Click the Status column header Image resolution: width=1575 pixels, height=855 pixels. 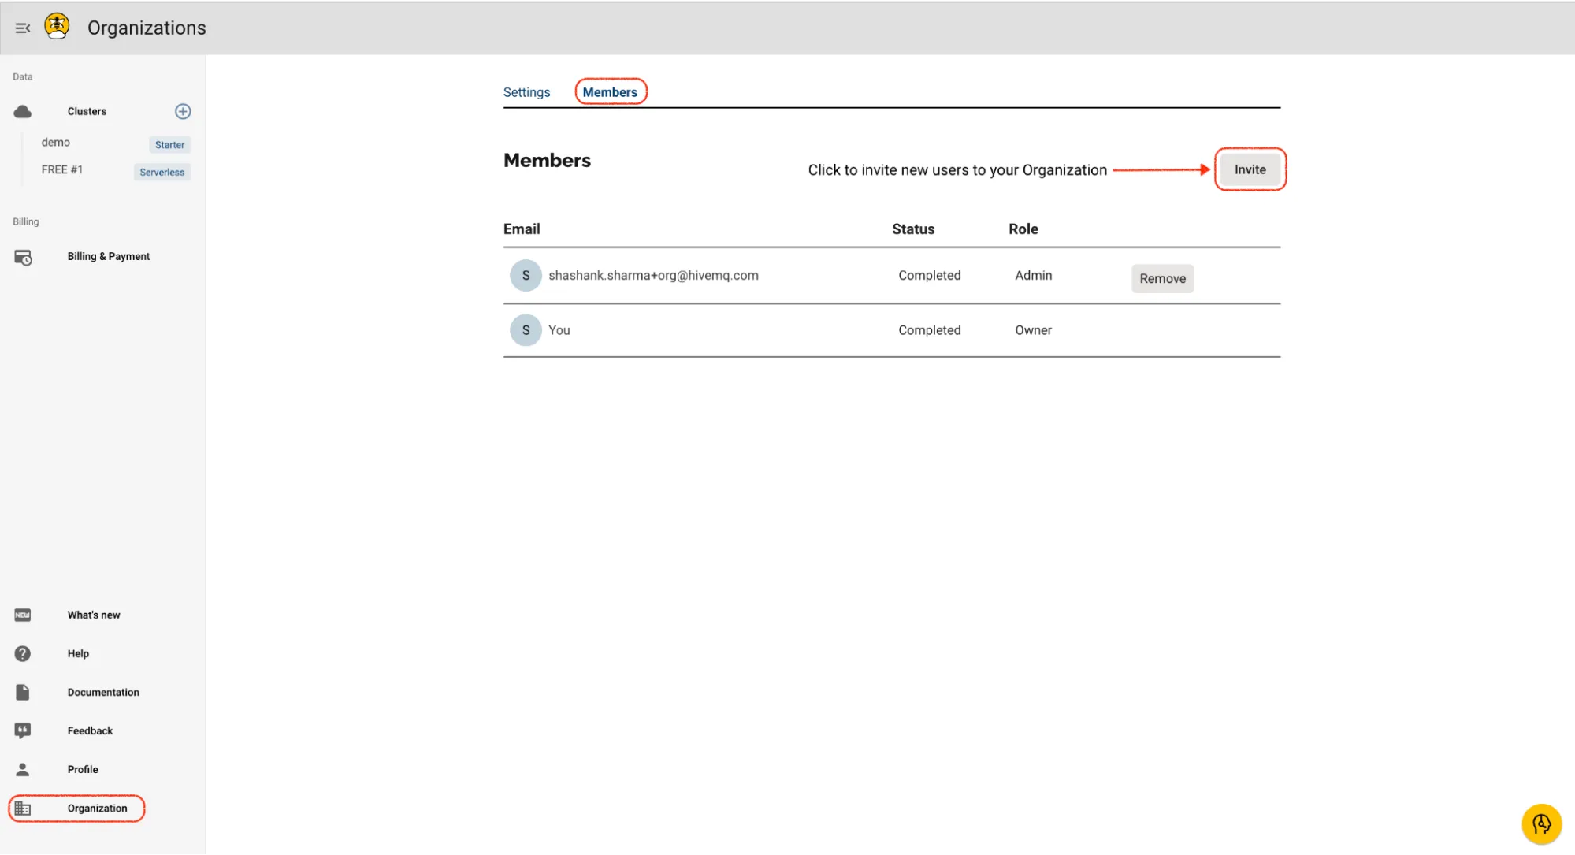point(912,229)
